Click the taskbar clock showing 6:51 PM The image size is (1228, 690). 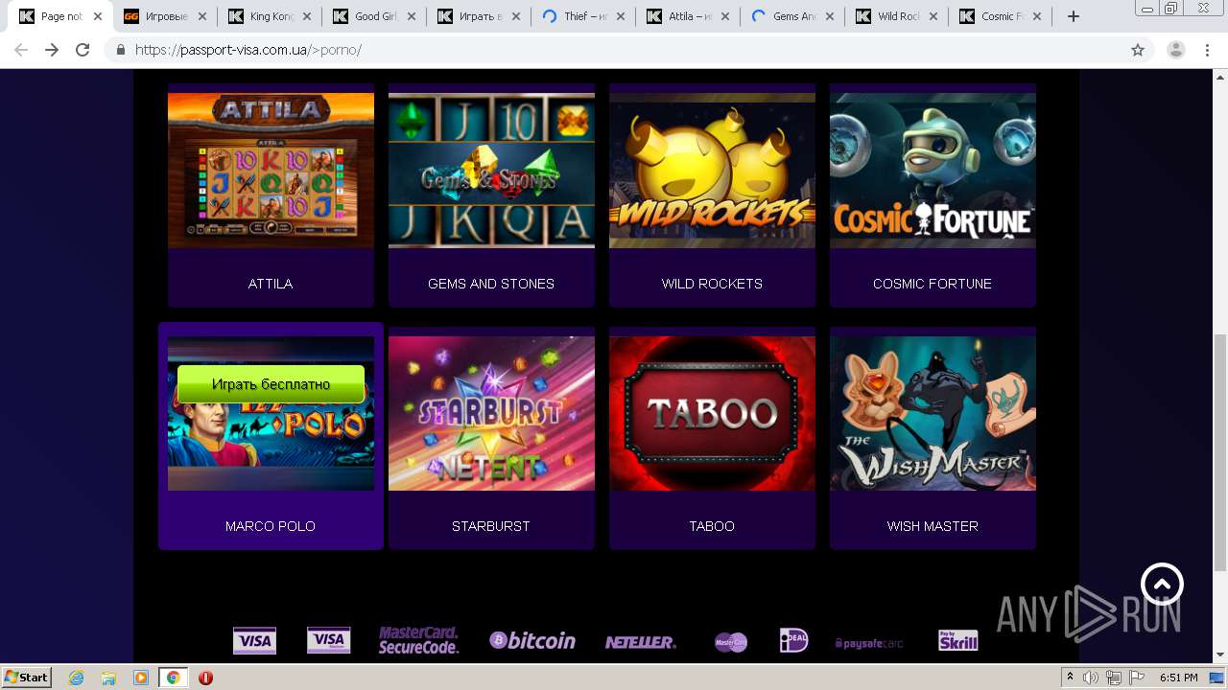click(1178, 678)
